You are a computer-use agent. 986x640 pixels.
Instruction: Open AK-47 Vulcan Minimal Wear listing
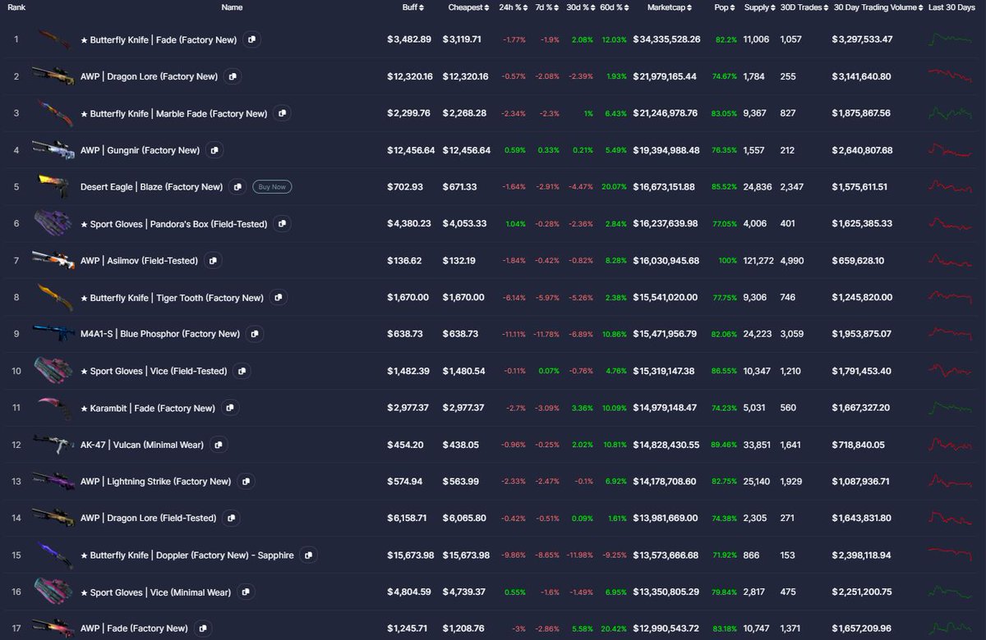[x=142, y=445]
